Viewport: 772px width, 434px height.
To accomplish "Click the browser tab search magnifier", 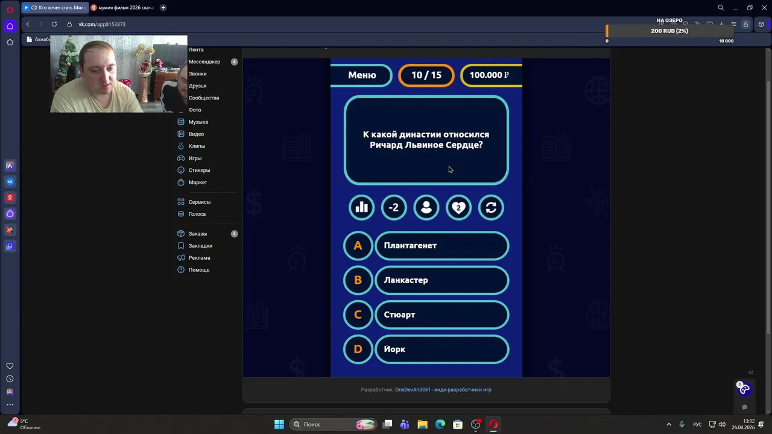I will pos(721,8).
